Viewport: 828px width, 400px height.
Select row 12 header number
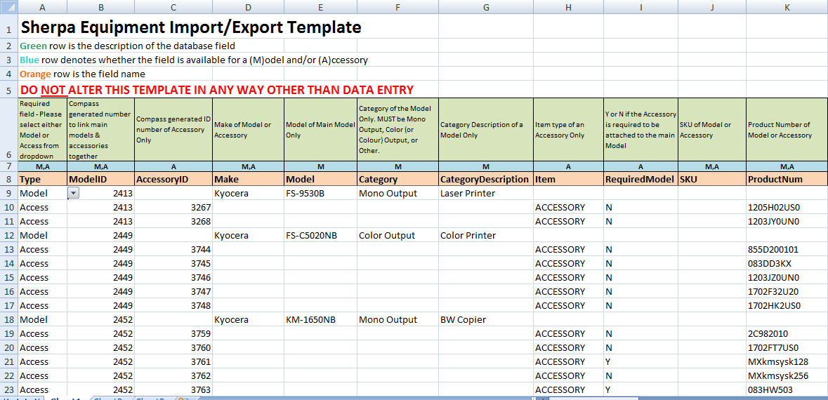tap(9, 235)
